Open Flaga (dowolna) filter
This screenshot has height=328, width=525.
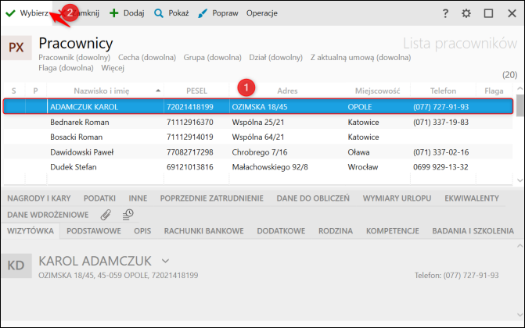click(x=66, y=68)
